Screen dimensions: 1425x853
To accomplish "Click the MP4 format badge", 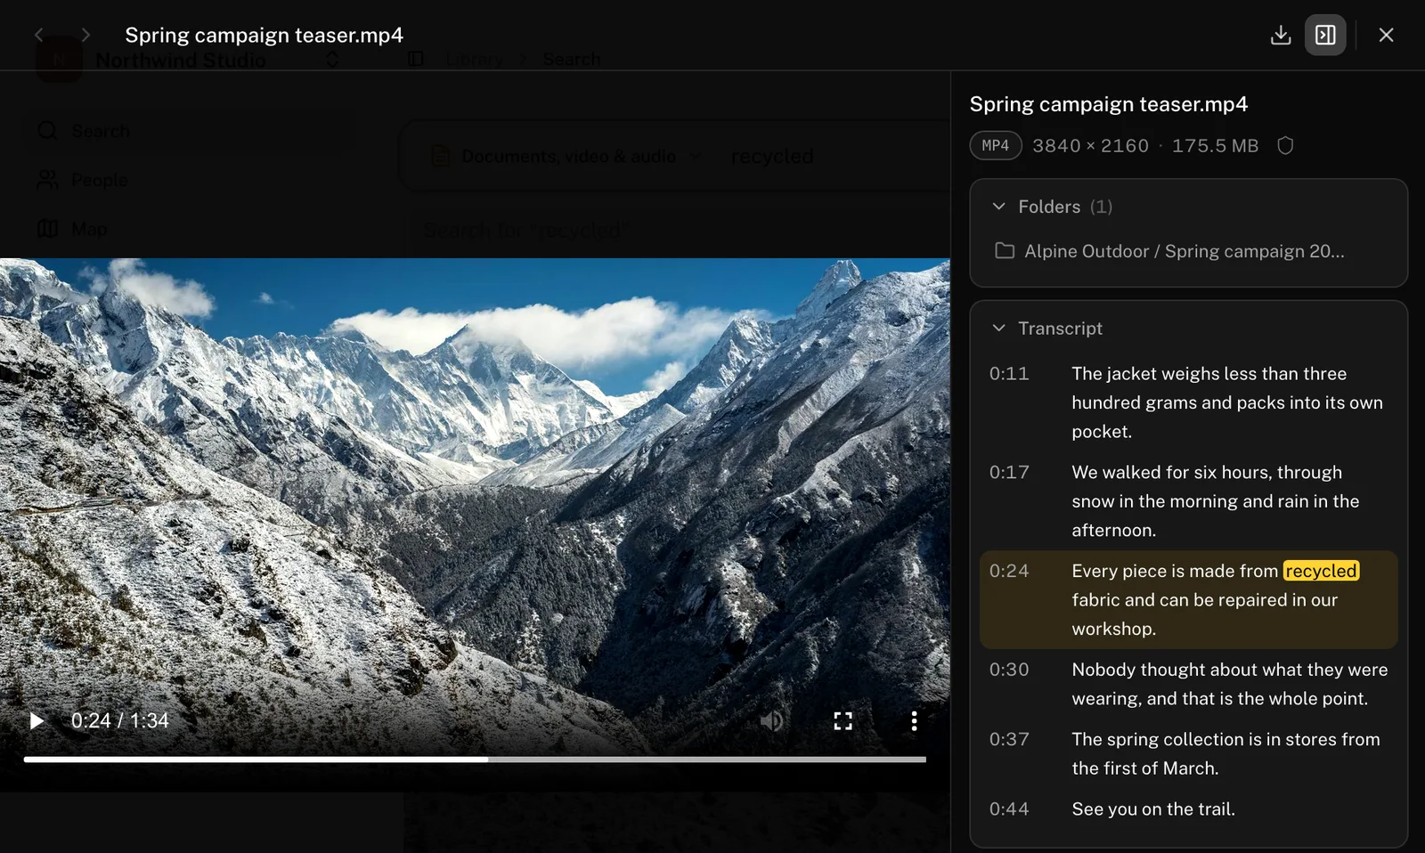I will [x=995, y=145].
